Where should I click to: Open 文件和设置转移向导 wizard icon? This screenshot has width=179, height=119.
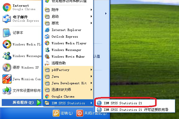coord(7,91)
